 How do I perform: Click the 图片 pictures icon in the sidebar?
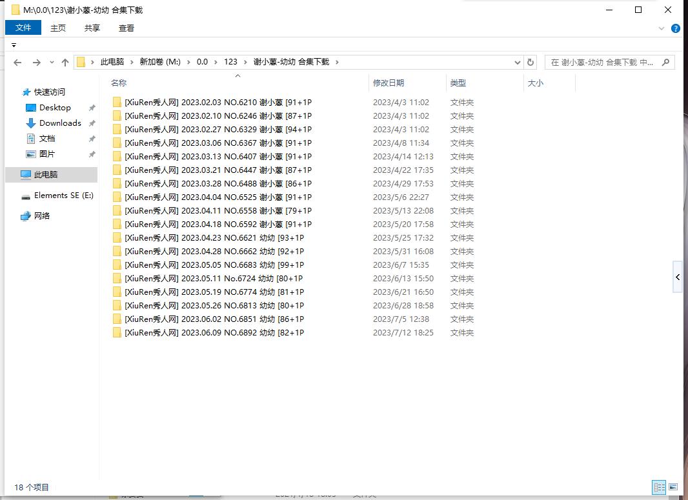click(31, 154)
